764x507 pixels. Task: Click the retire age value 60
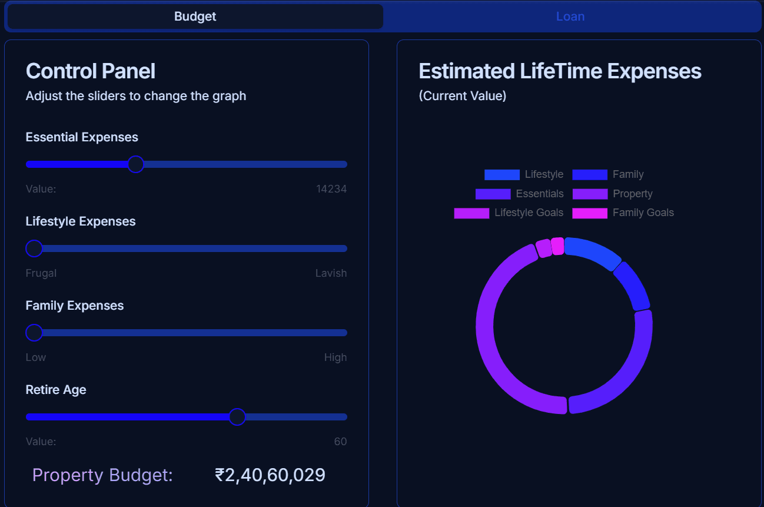tap(341, 442)
